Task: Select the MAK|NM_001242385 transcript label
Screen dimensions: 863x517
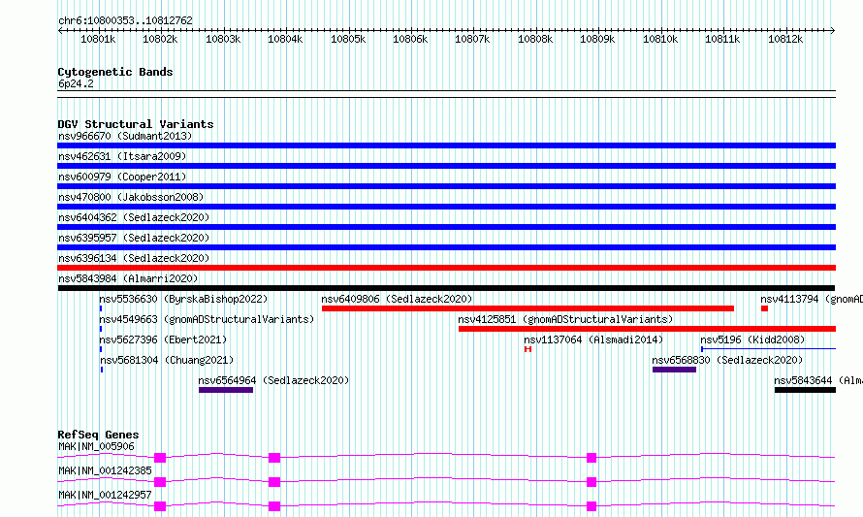Action: click(x=105, y=470)
